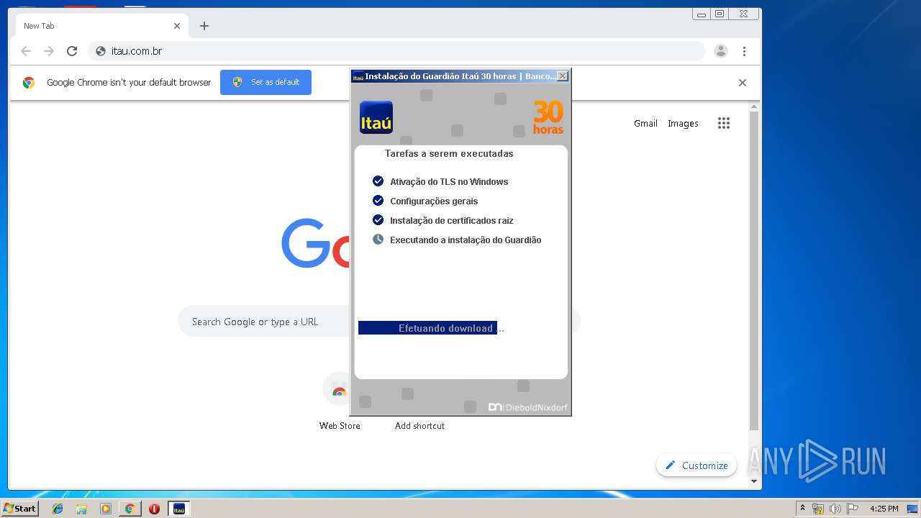
Task: Click the volume speaker tray icon
Action: tap(835, 509)
